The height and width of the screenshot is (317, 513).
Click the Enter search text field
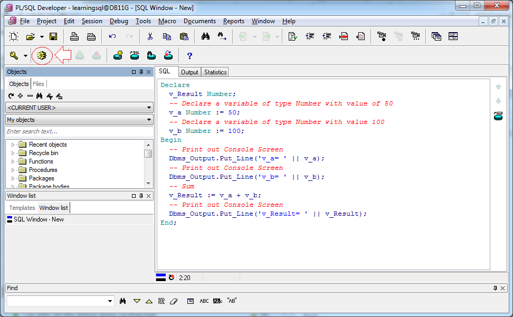pyautogui.click(x=80, y=131)
